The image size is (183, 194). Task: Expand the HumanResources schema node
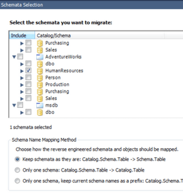[x=22, y=71]
